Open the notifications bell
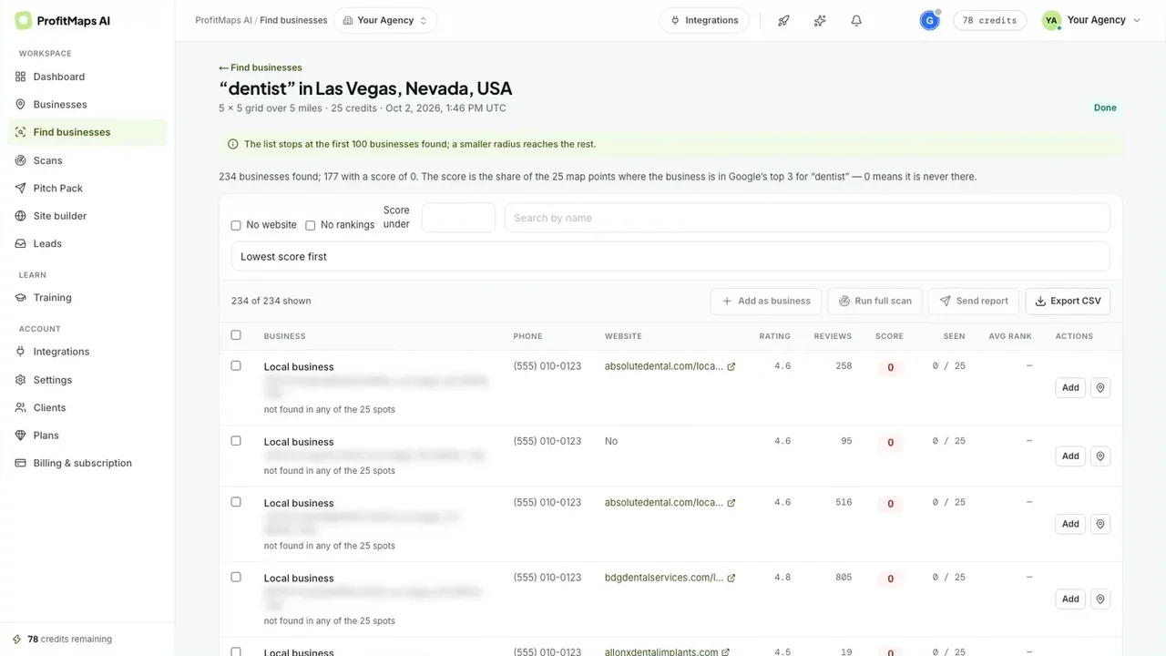 pyautogui.click(x=856, y=20)
